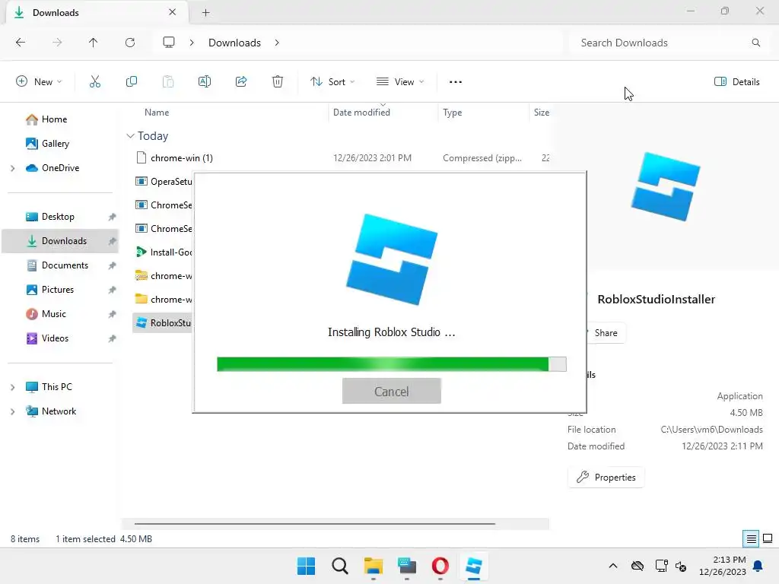Open Documents in navigation pane

(x=65, y=265)
